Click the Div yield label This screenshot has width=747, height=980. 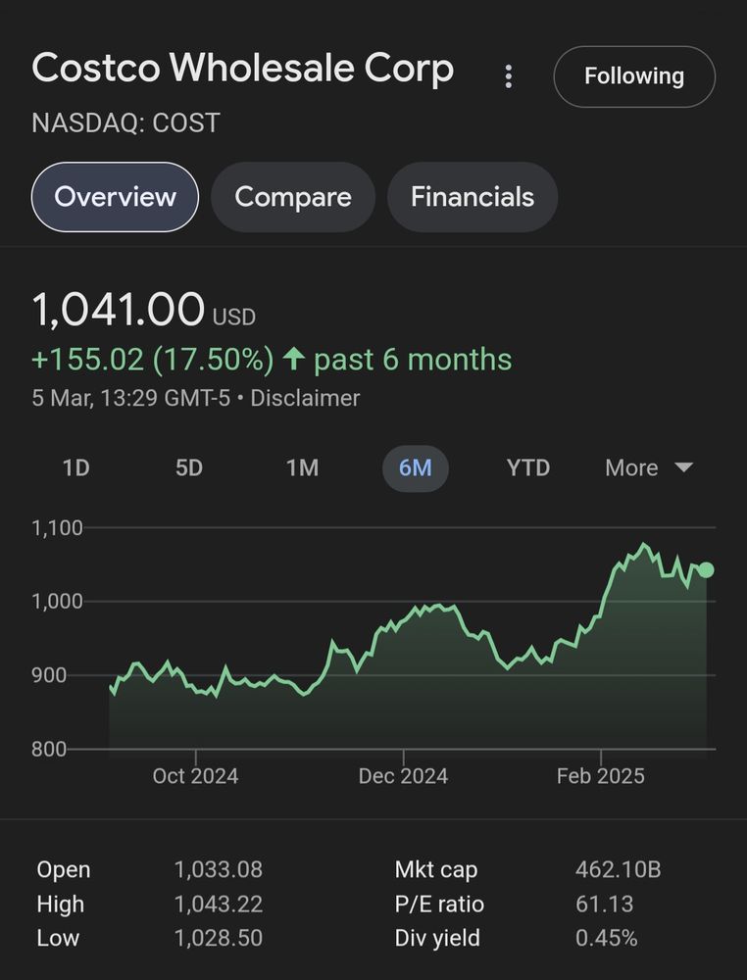tap(437, 938)
